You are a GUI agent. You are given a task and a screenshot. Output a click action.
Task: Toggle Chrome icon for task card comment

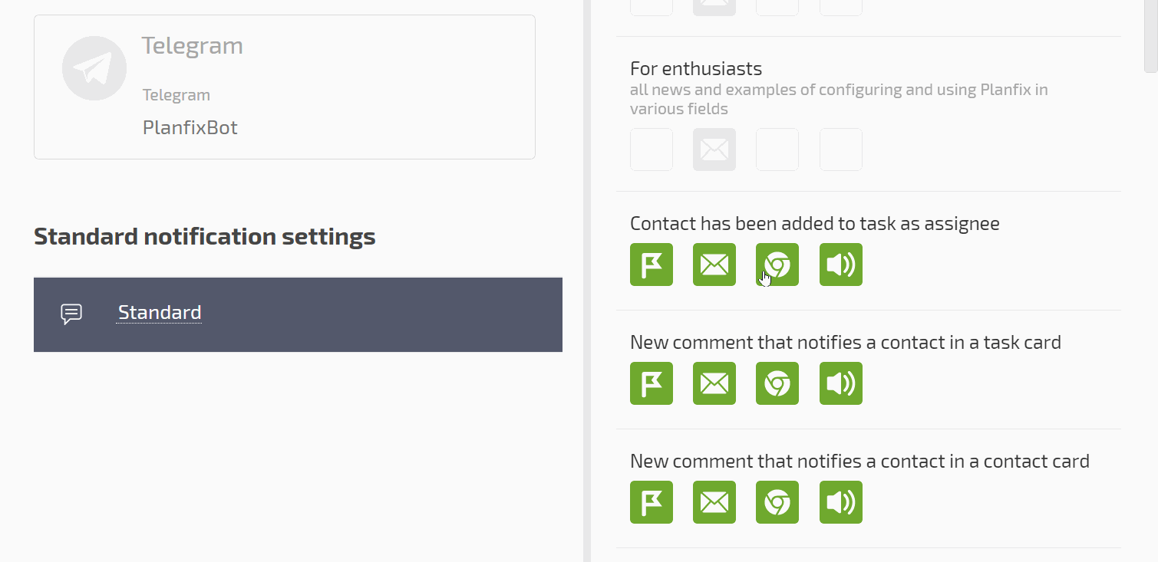pyautogui.click(x=777, y=383)
